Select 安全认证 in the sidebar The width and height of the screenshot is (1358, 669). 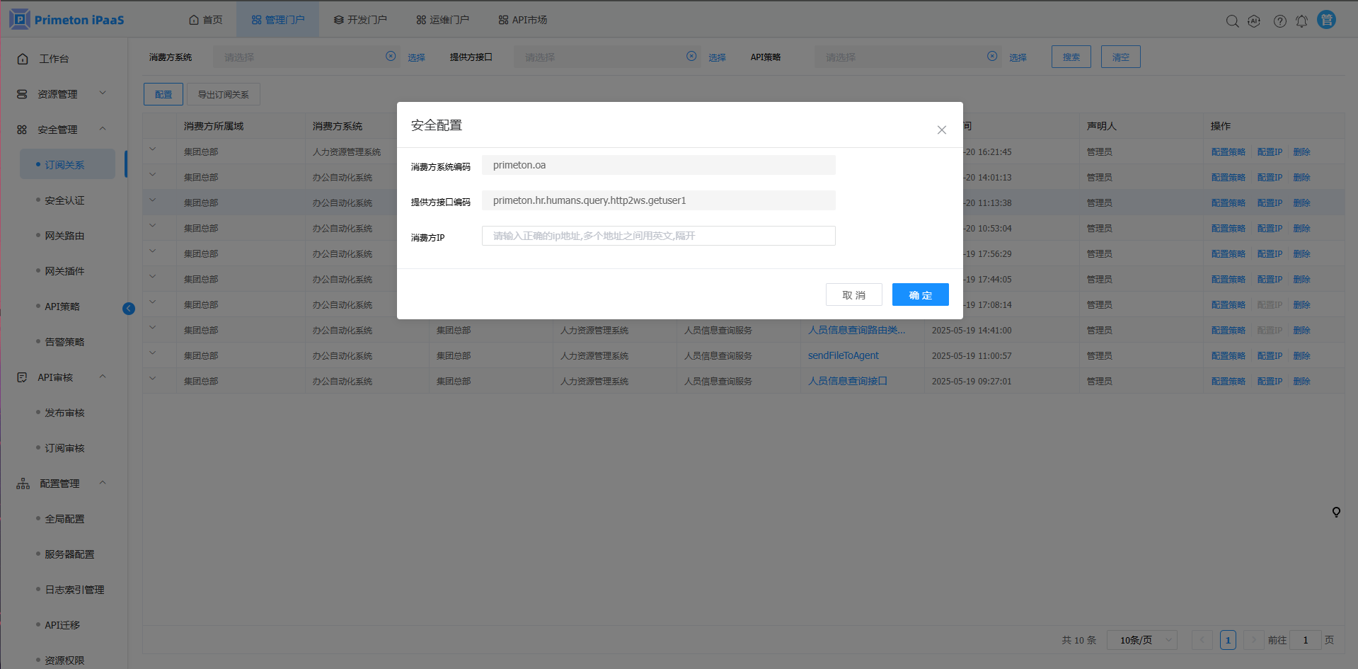(64, 200)
